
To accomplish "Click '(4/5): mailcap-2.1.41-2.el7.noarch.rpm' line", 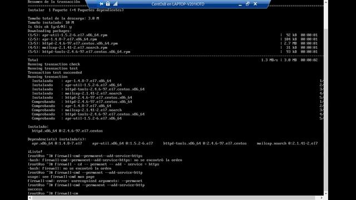I will 67,48.
